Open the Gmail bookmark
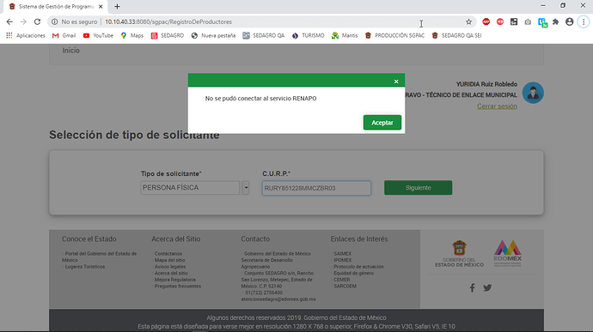 click(64, 35)
